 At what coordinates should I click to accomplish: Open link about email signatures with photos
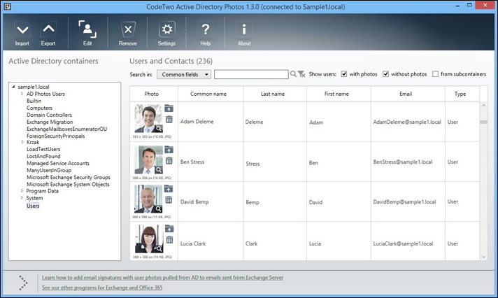[162, 277]
